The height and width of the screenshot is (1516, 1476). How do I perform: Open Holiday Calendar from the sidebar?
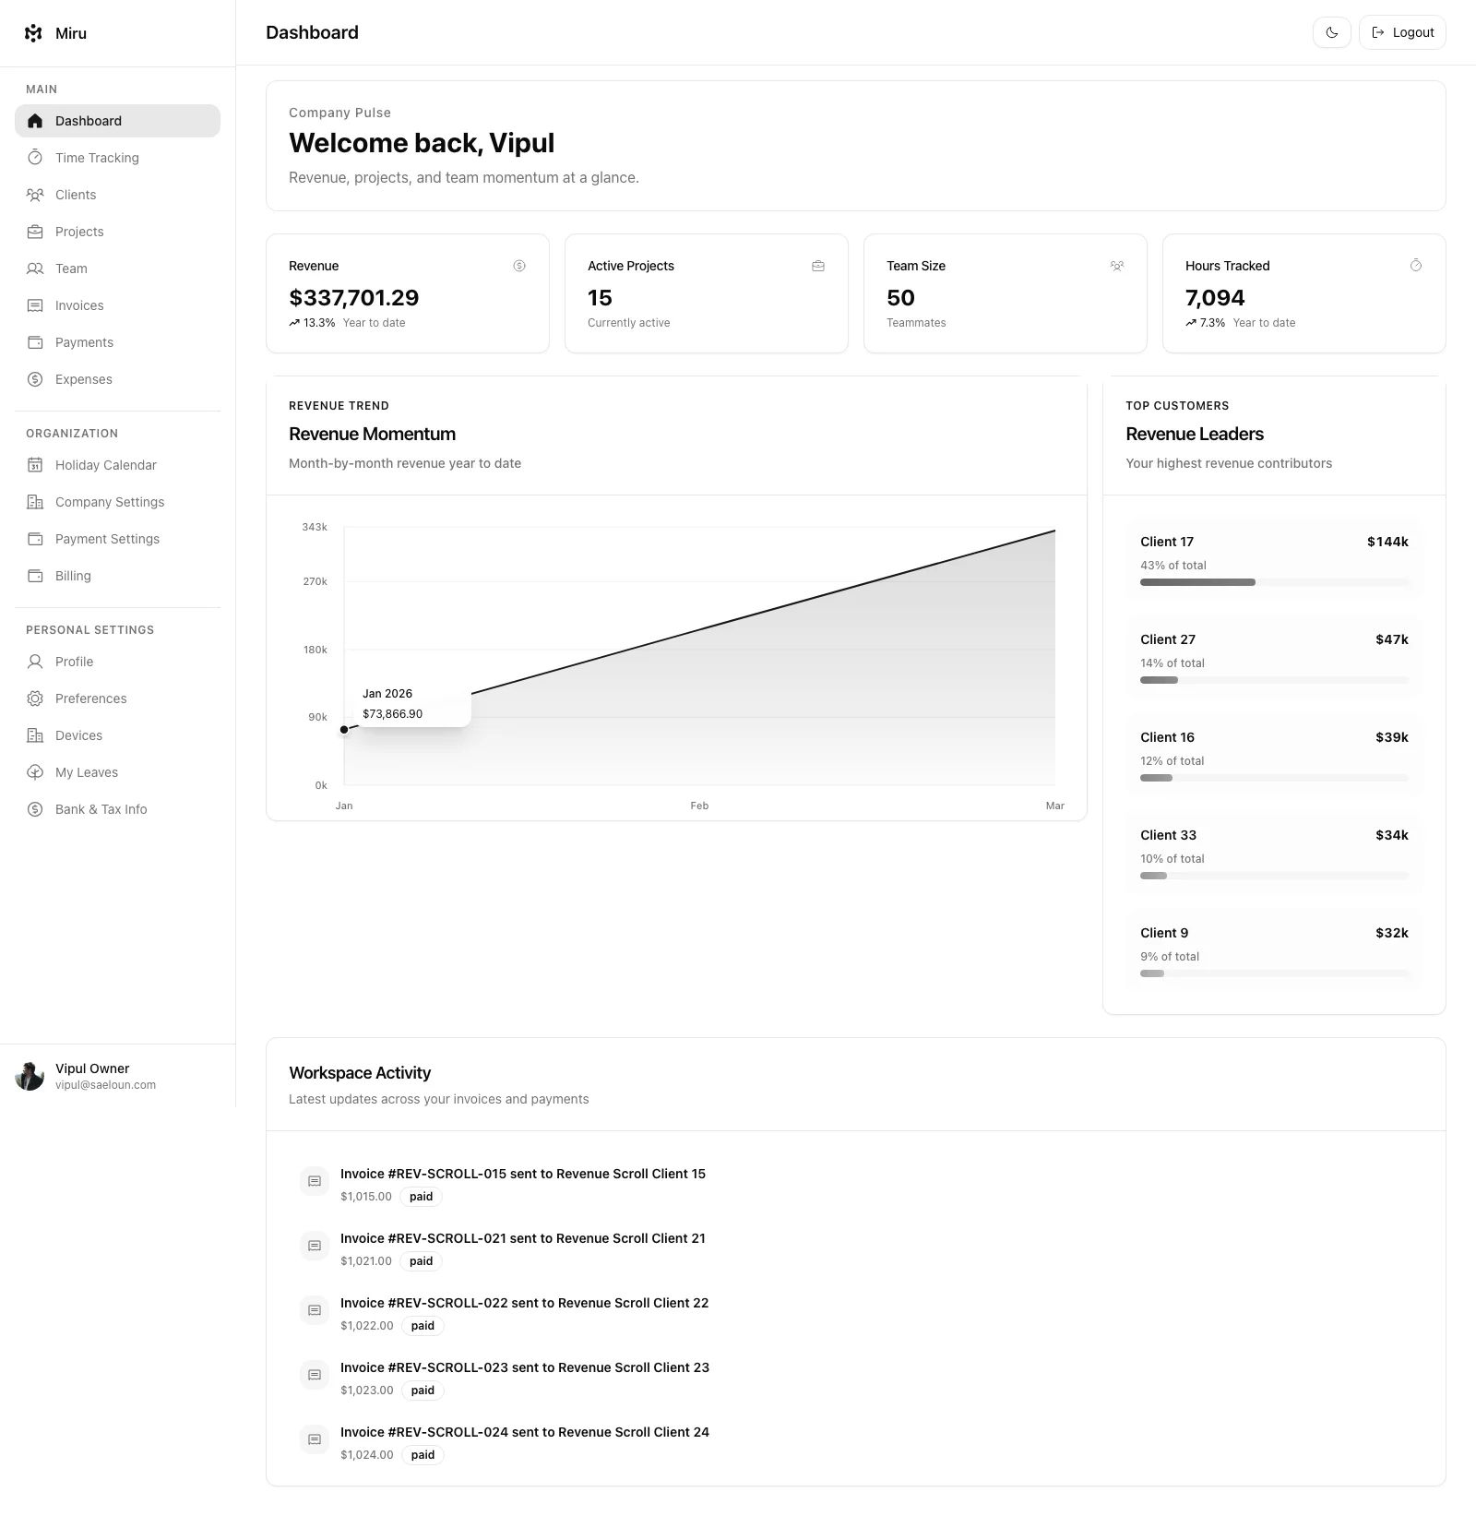click(x=105, y=465)
